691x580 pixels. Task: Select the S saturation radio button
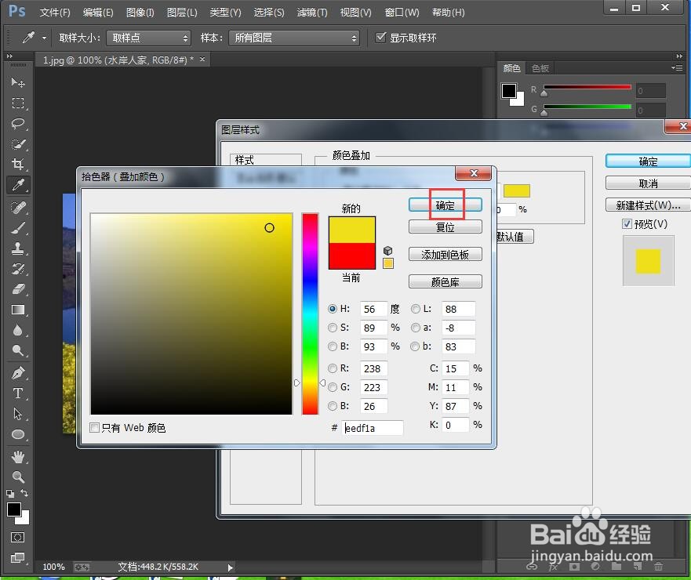[x=333, y=328]
